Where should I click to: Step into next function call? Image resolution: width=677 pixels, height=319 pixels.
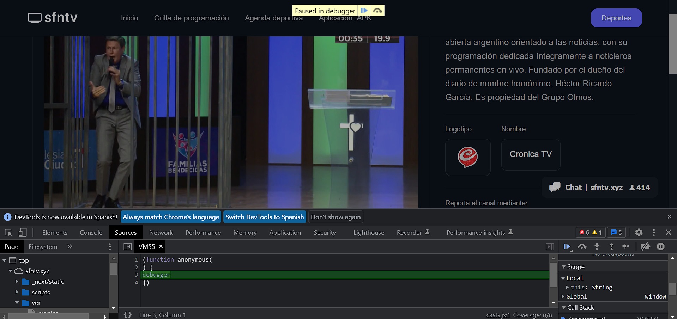click(x=597, y=247)
